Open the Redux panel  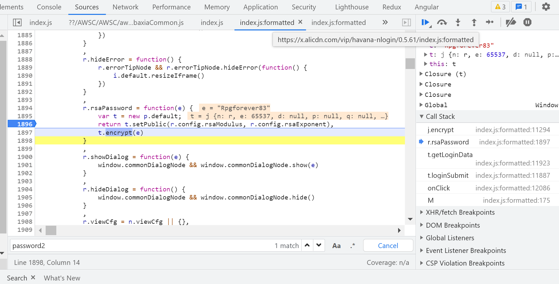click(392, 7)
